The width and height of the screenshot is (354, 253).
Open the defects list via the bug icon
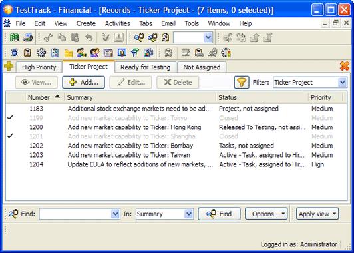pos(15,53)
